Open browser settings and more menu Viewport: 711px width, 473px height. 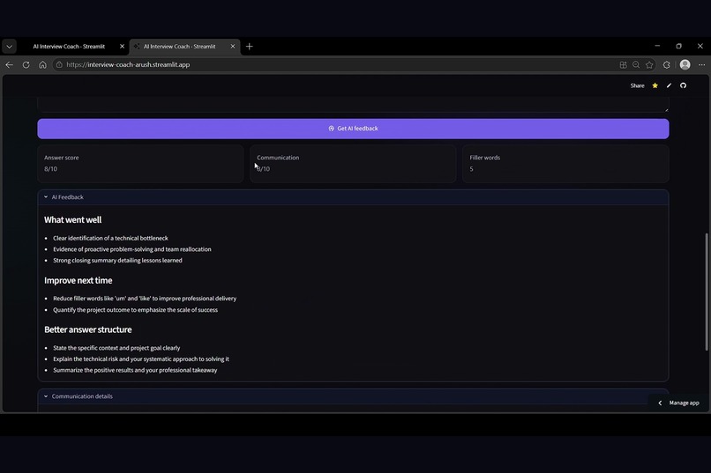(x=701, y=64)
